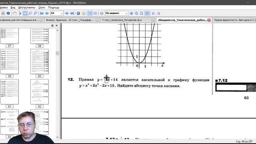The width and height of the screenshot is (256, 144).
Task: Click the thumbnail panel scrollbar thumb
Action: (x=57, y=53)
